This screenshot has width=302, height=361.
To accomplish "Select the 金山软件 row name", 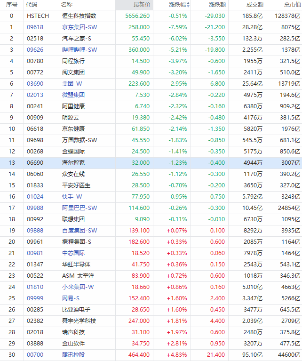I will [x=73, y=343].
